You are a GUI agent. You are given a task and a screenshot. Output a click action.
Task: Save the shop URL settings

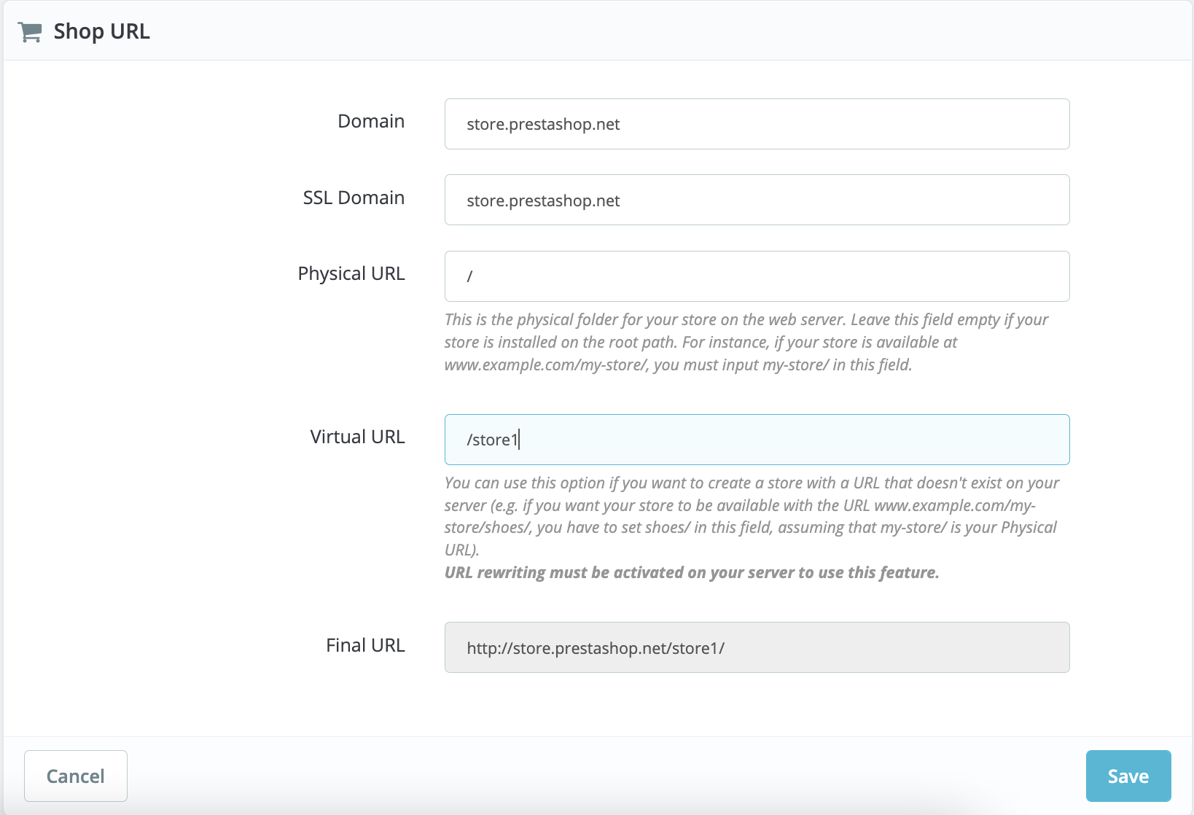1128,776
